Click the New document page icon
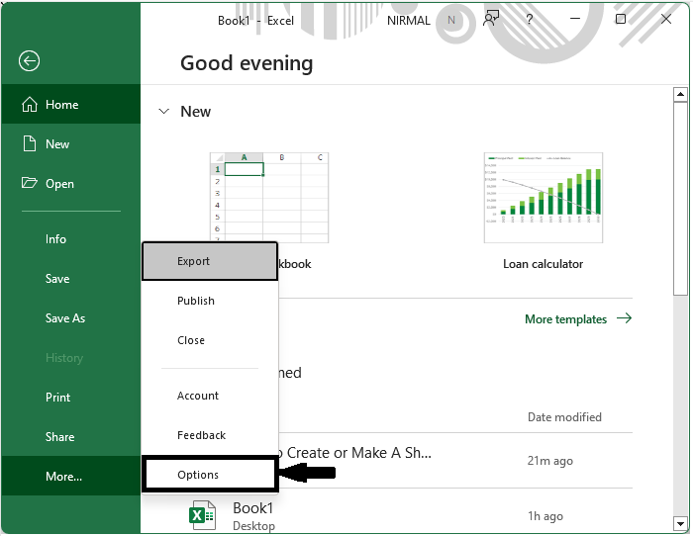The image size is (693, 536). 30,144
